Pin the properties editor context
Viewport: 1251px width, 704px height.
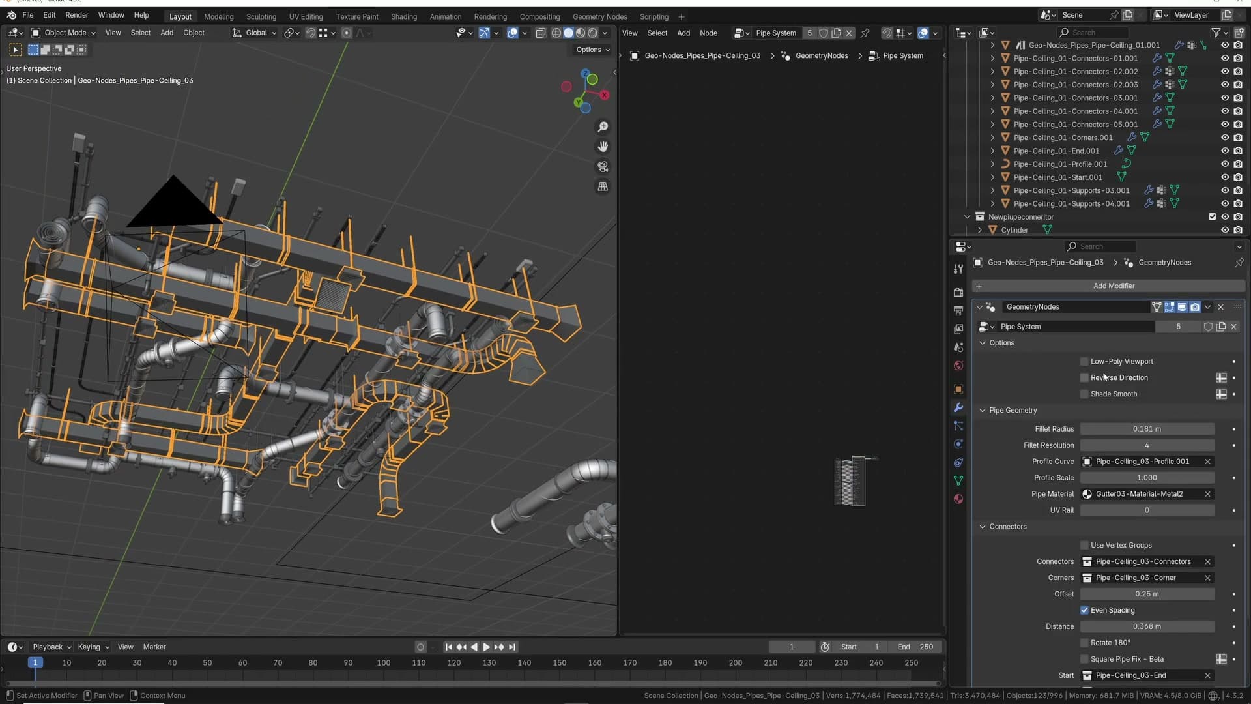[x=1239, y=263]
